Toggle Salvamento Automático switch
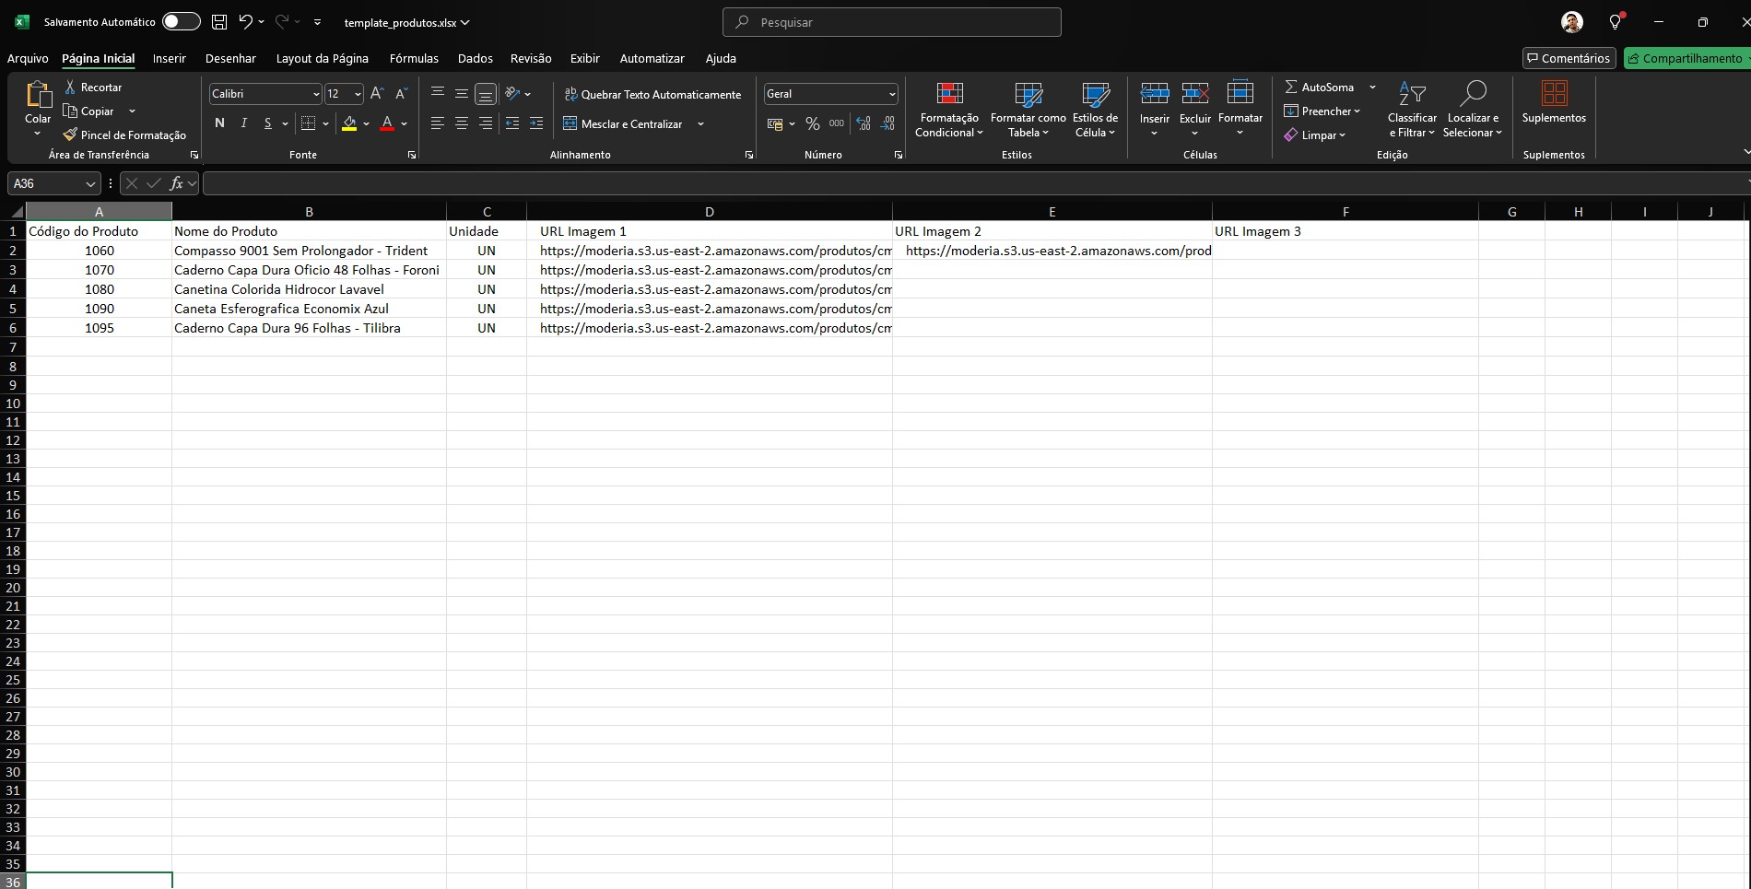 pyautogui.click(x=181, y=22)
